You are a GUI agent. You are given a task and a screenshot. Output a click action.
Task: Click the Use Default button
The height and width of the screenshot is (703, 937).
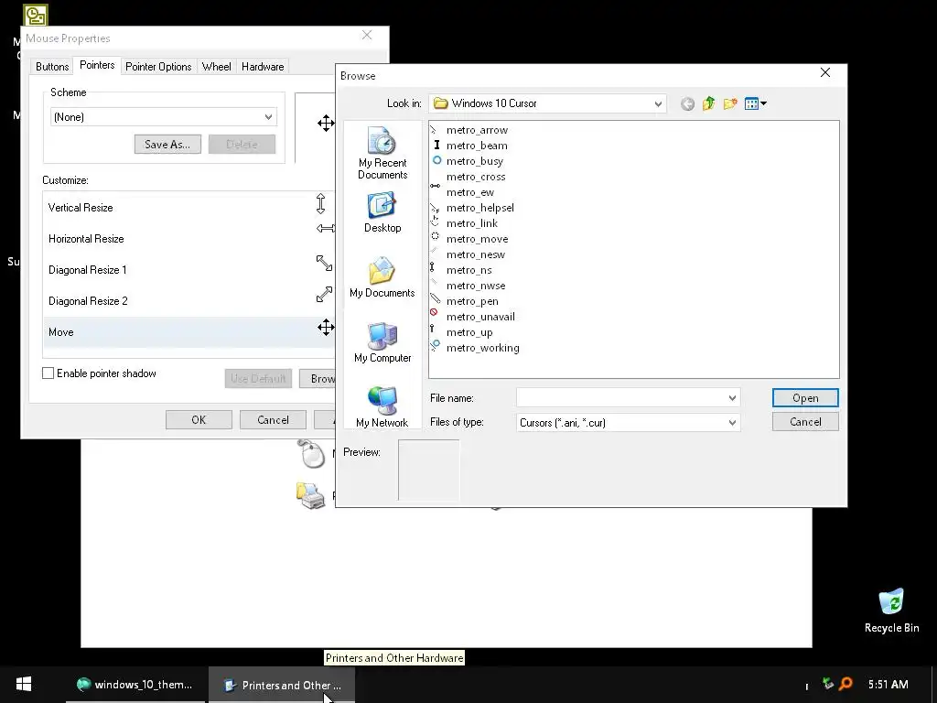(258, 378)
